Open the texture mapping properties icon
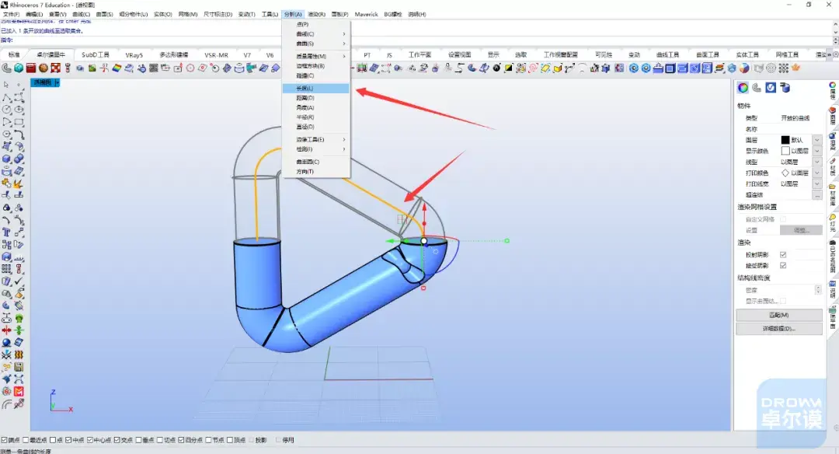839x454 pixels. 757,88
